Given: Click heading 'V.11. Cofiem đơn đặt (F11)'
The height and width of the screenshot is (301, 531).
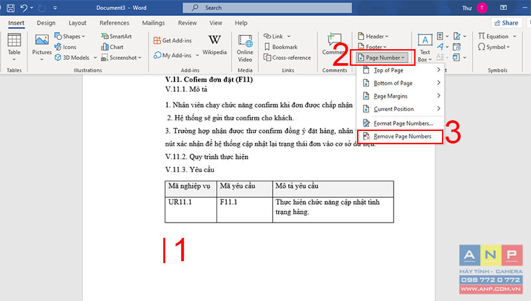Looking at the screenshot, I should [209, 80].
